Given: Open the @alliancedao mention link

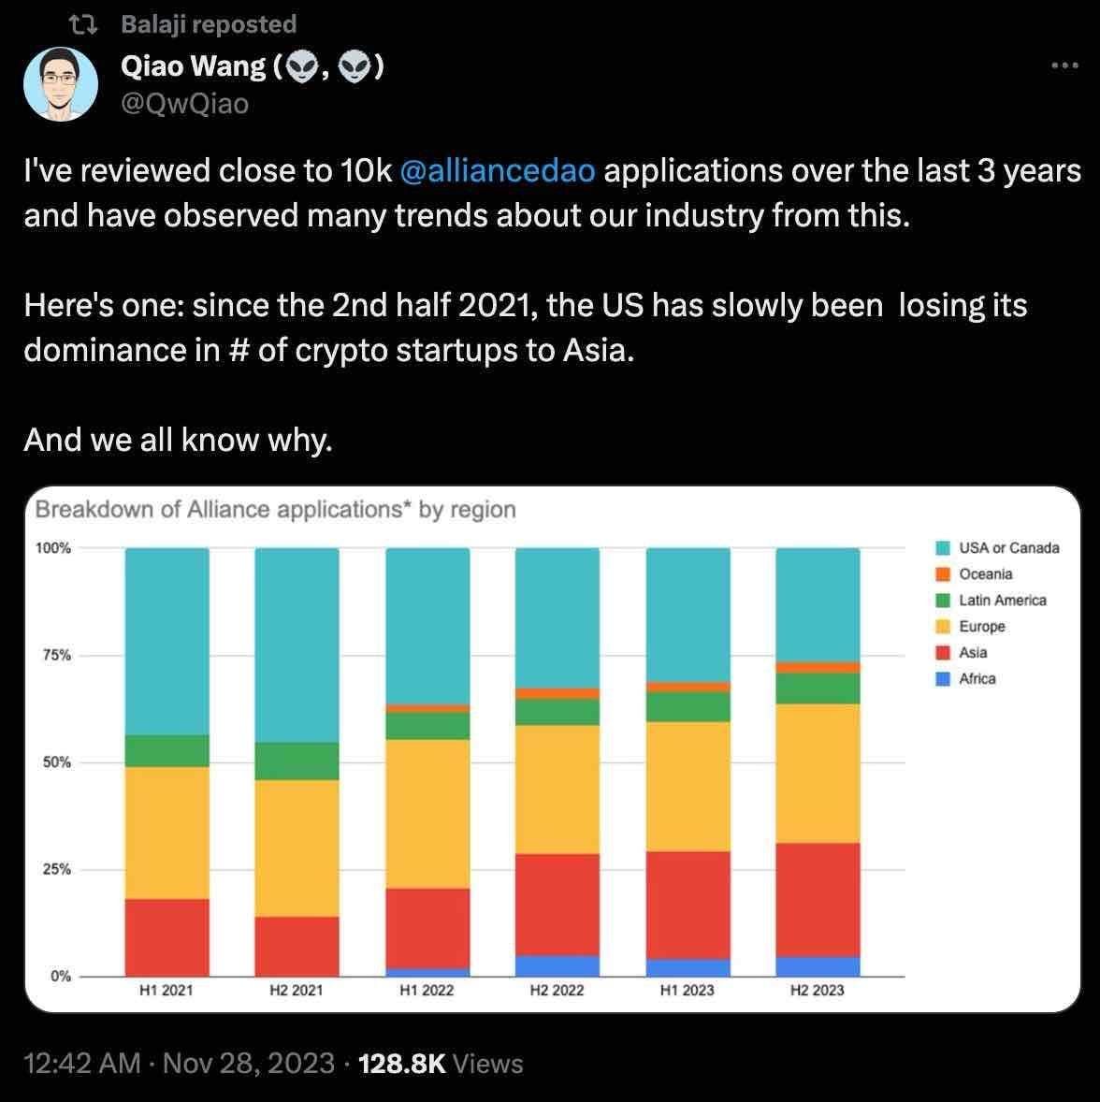Looking at the screenshot, I should point(497,170).
